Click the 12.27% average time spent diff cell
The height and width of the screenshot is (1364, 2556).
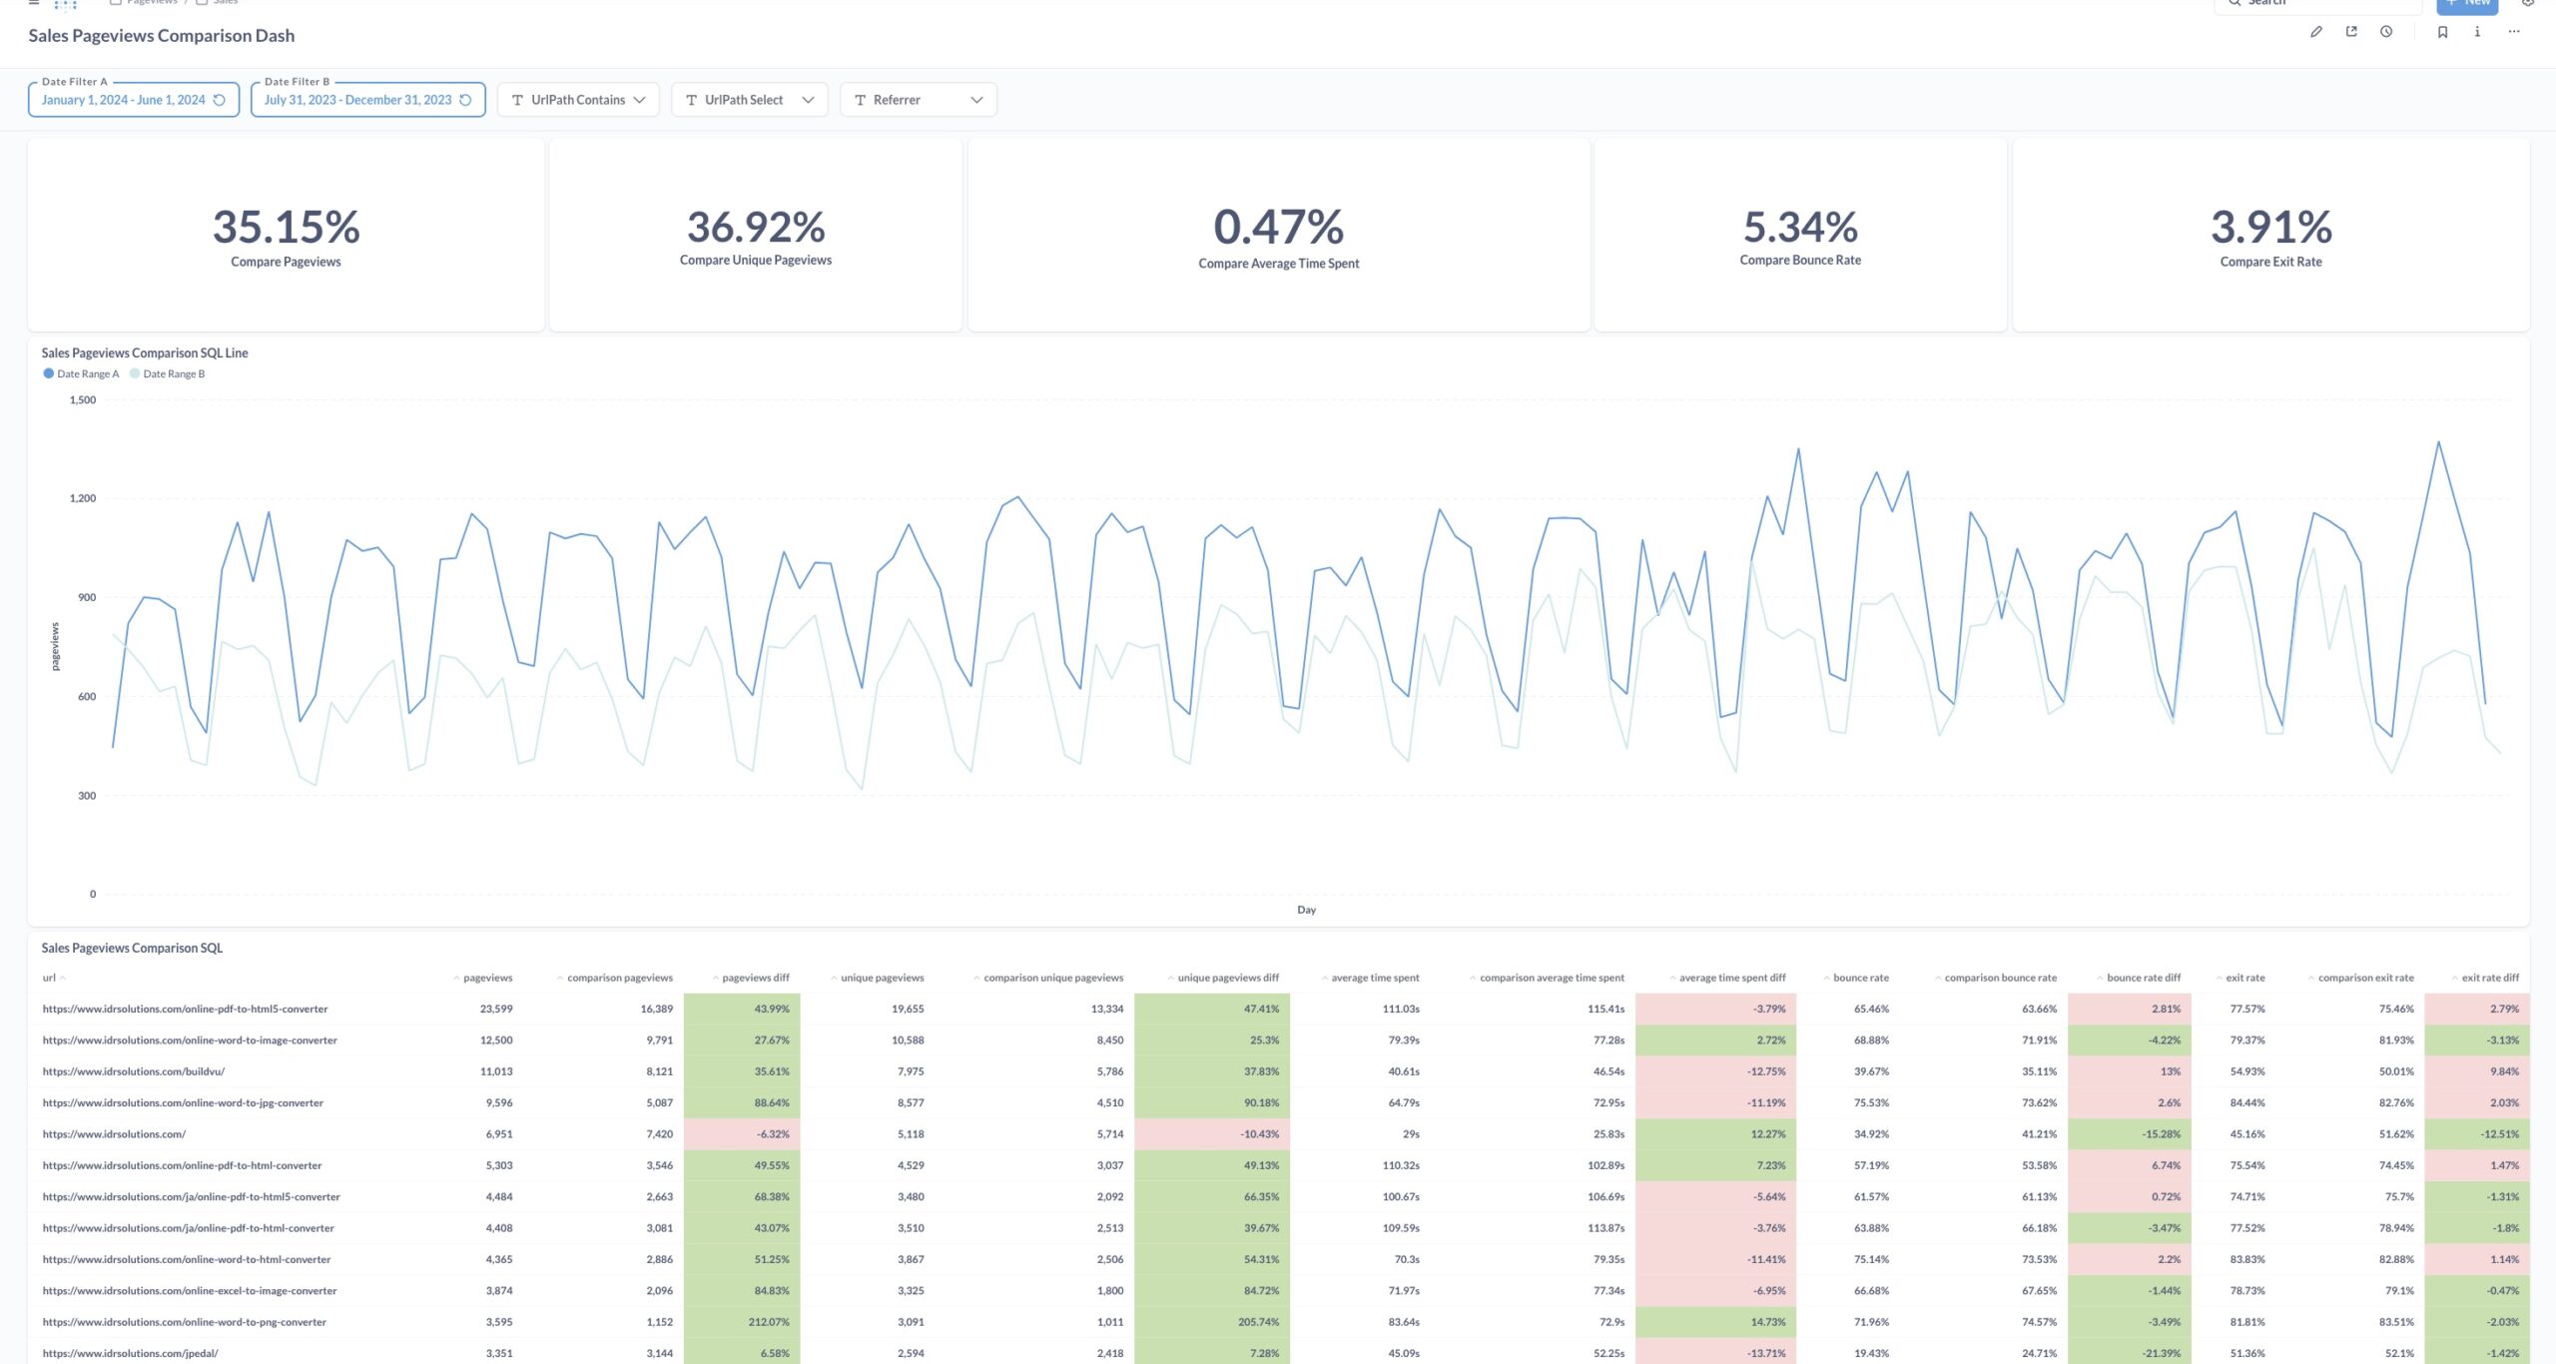[x=1716, y=1134]
